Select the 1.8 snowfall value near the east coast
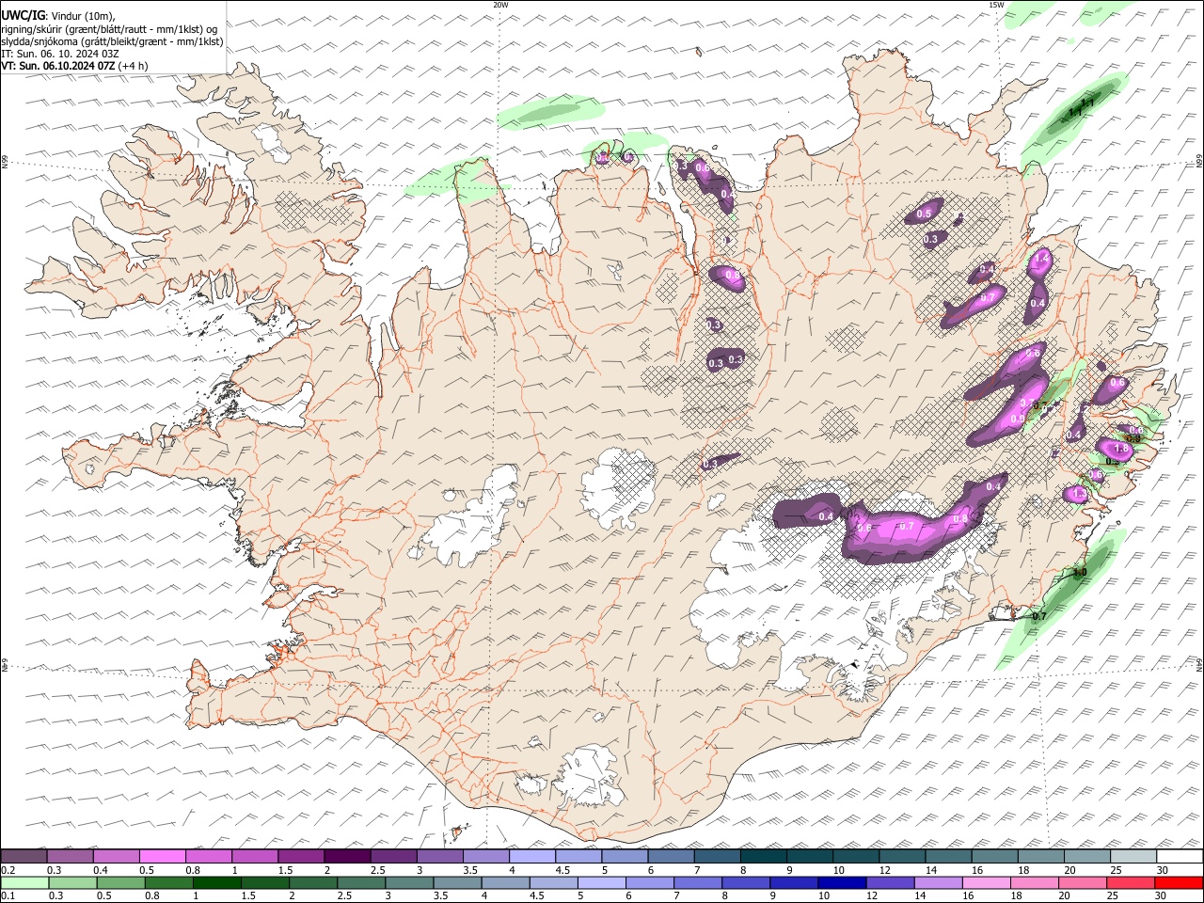This screenshot has height=903, width=1204. 1121,450
